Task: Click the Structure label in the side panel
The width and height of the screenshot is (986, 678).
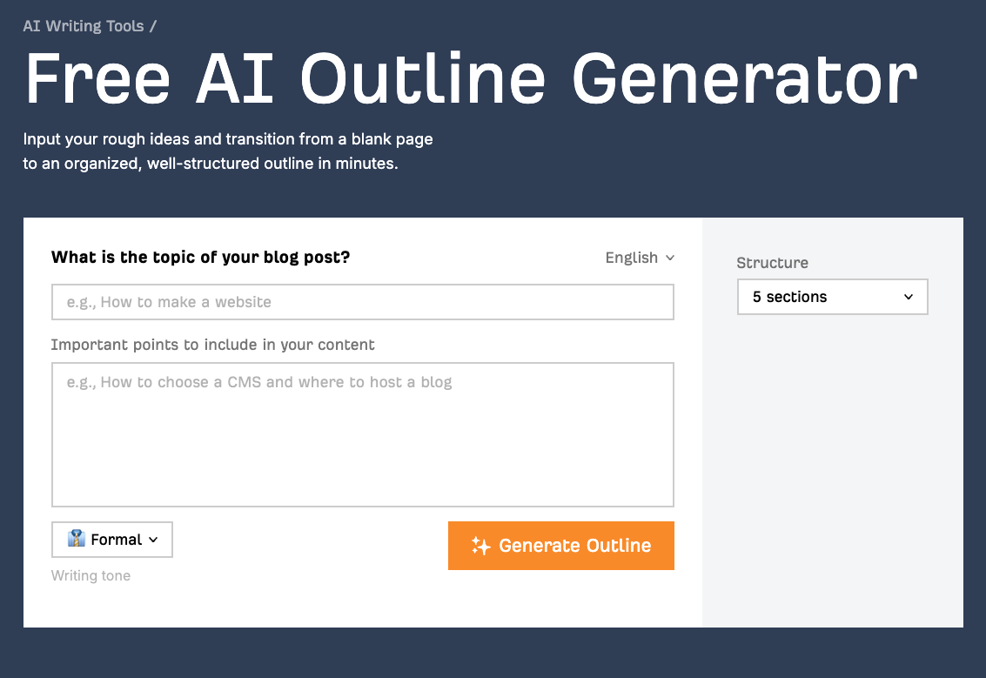Action: pos(772,263)
